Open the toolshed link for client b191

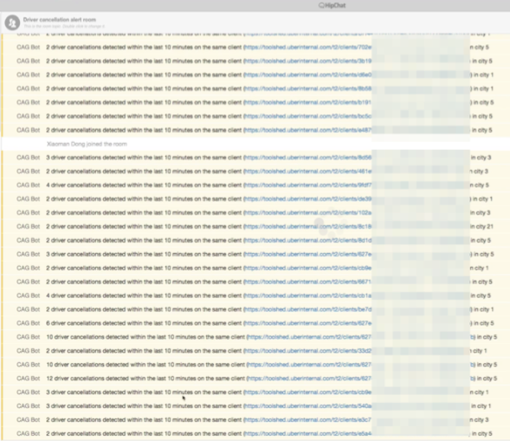pyautogui.click(x=308, y=102)
